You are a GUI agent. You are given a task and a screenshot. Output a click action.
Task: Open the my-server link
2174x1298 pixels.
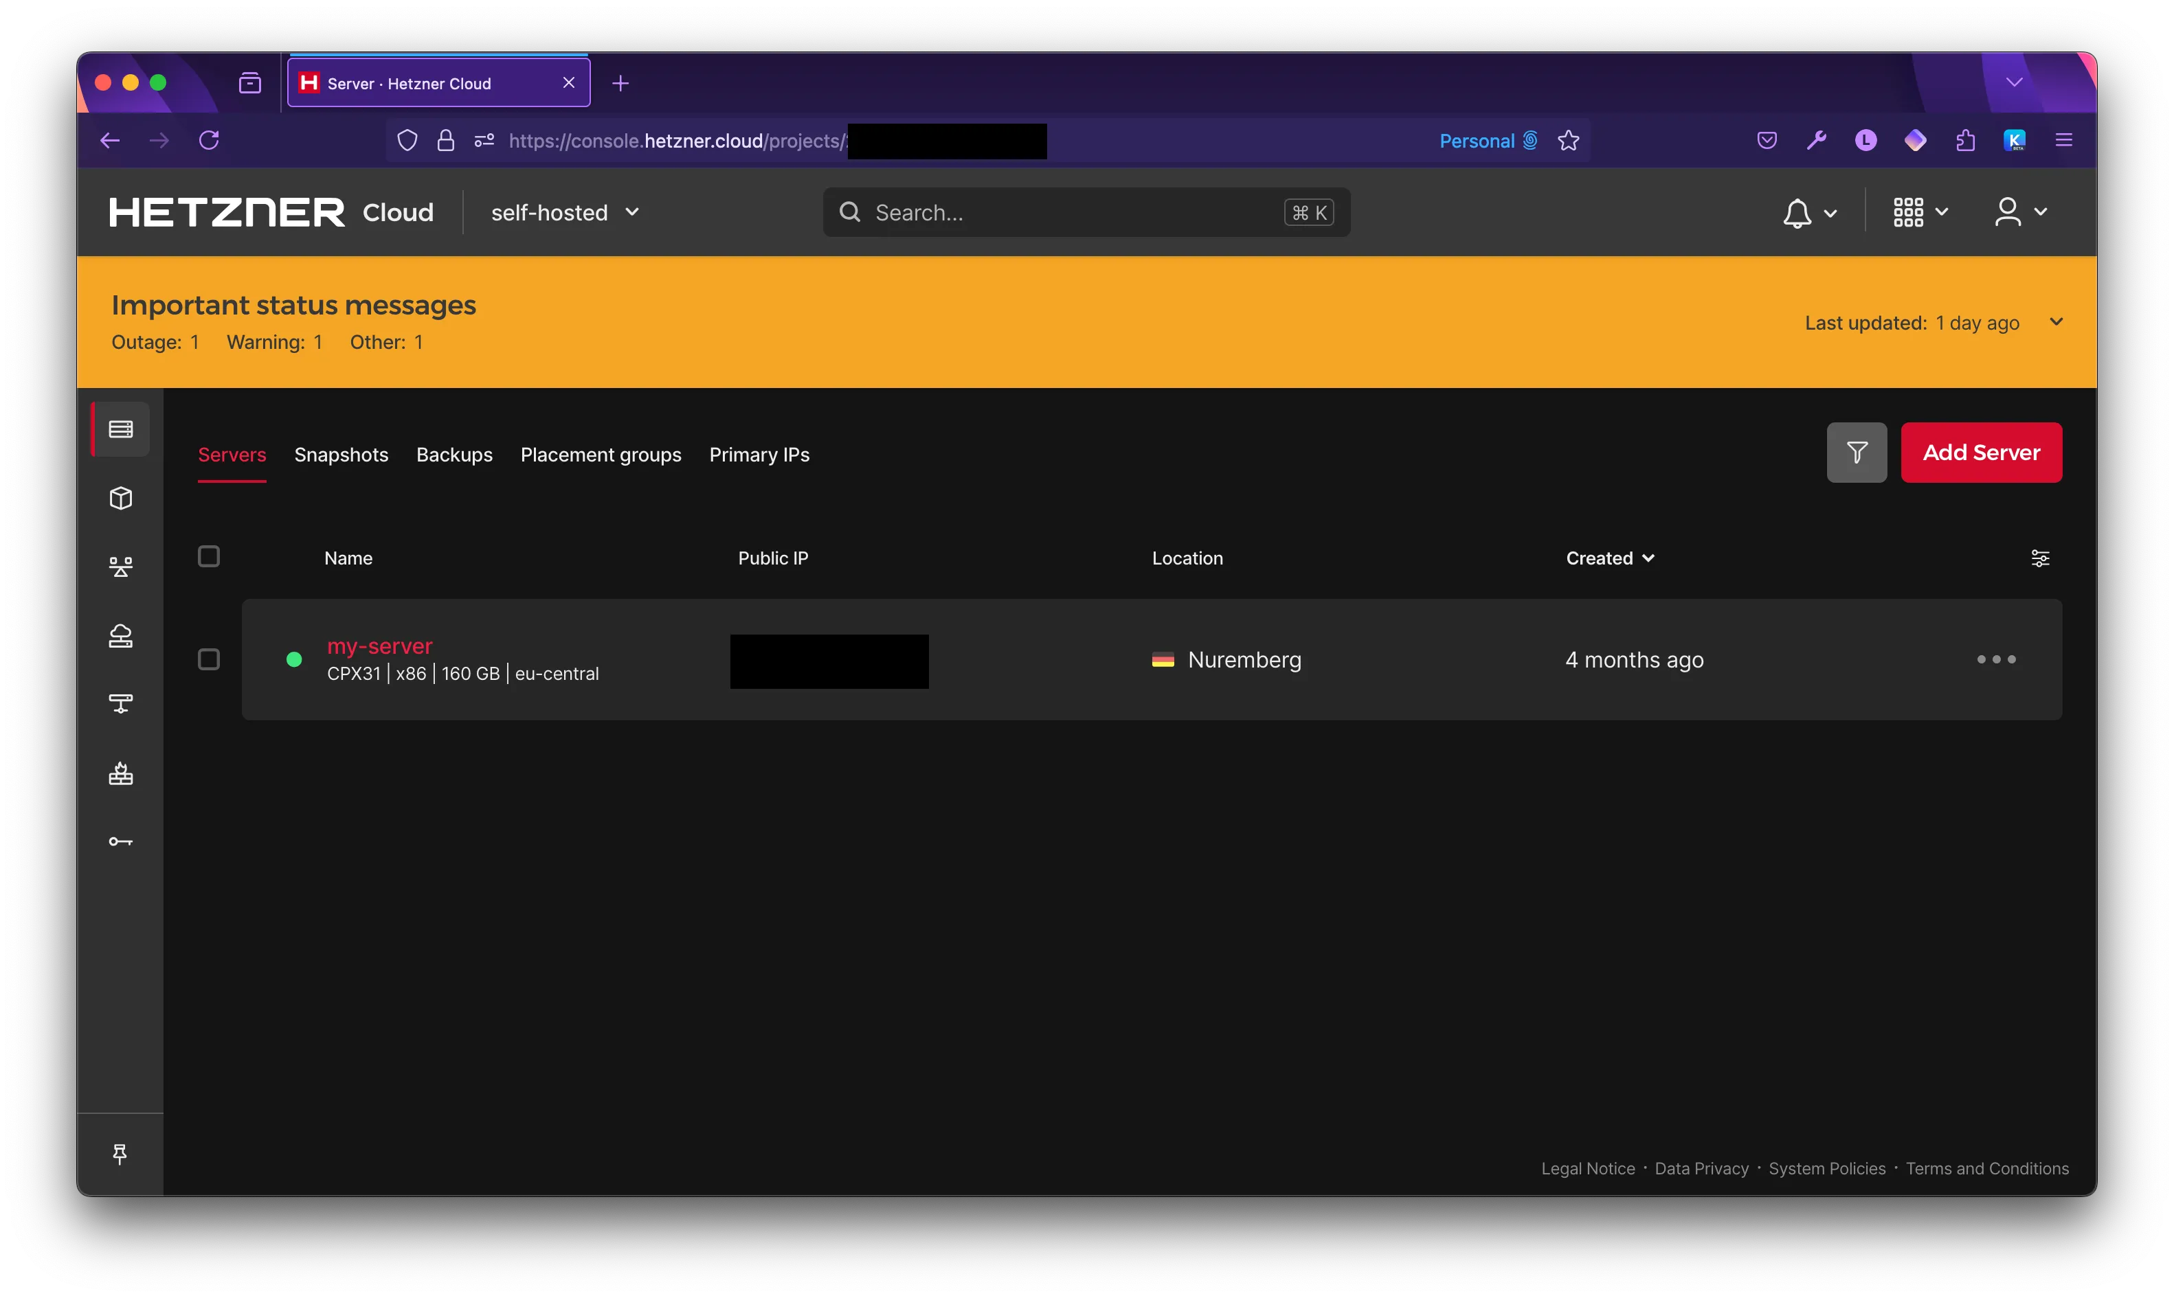tap(380, 646)
